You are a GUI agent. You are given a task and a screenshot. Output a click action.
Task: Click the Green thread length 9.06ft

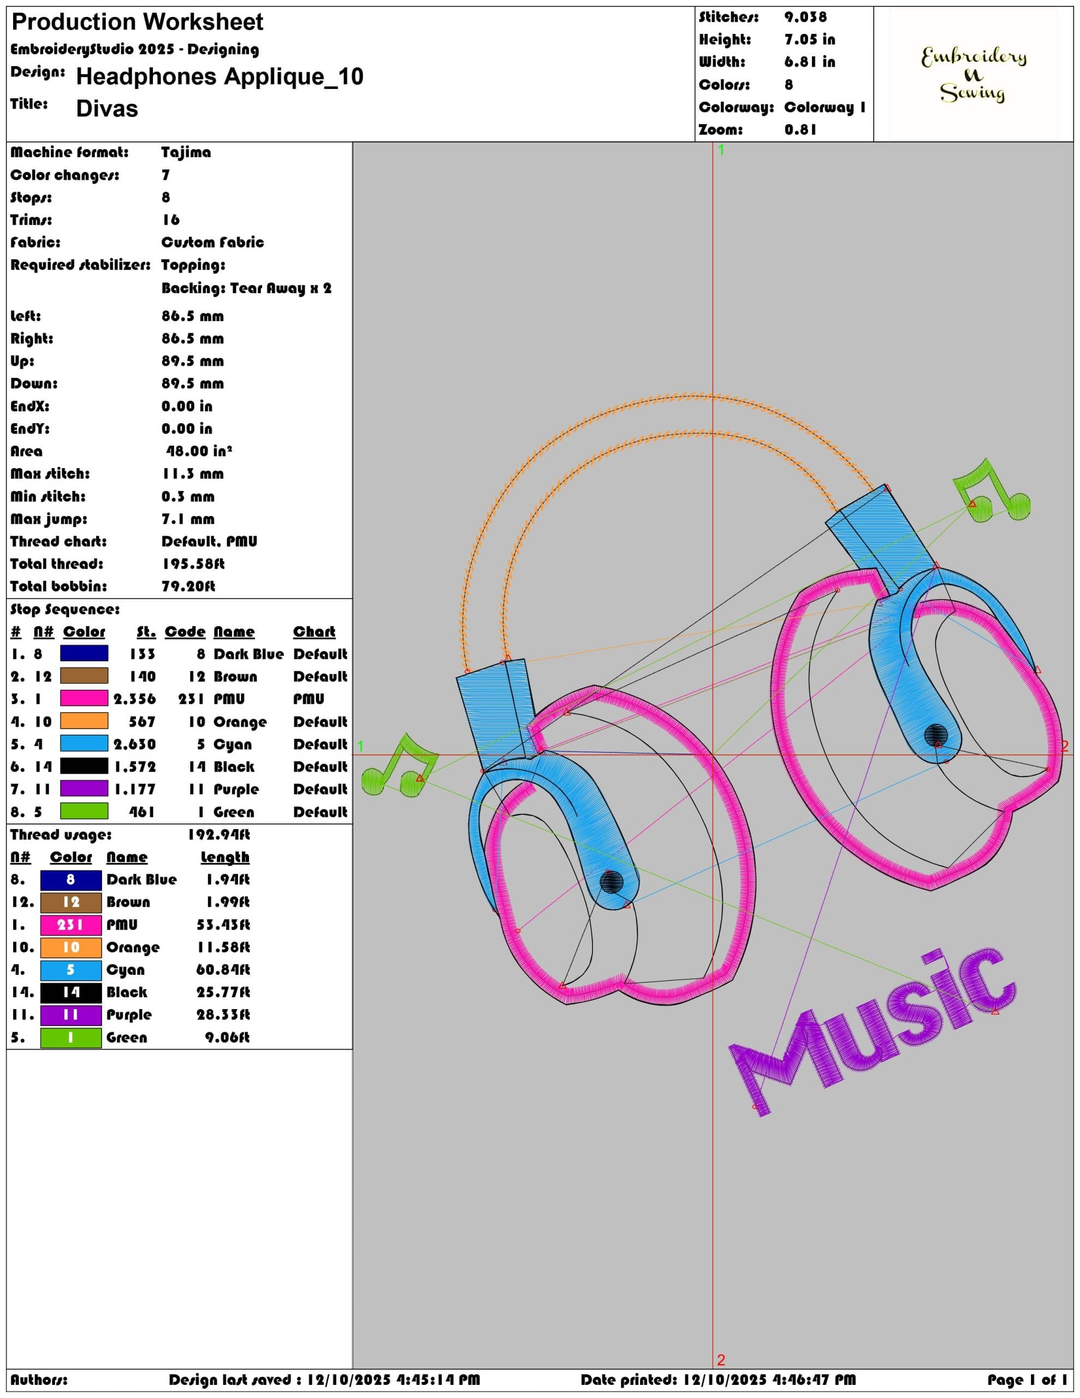point(227,1037)
